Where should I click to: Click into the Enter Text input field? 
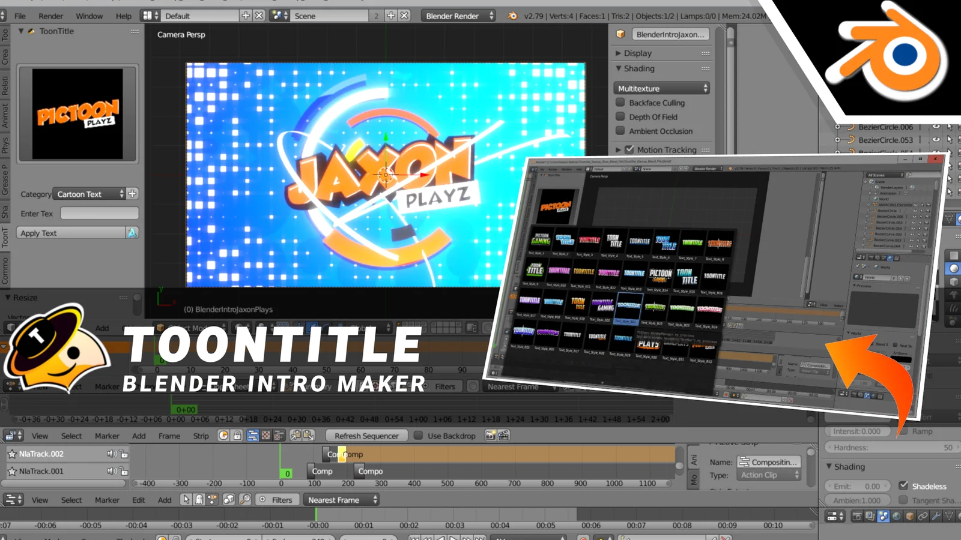tap(99, 214)
